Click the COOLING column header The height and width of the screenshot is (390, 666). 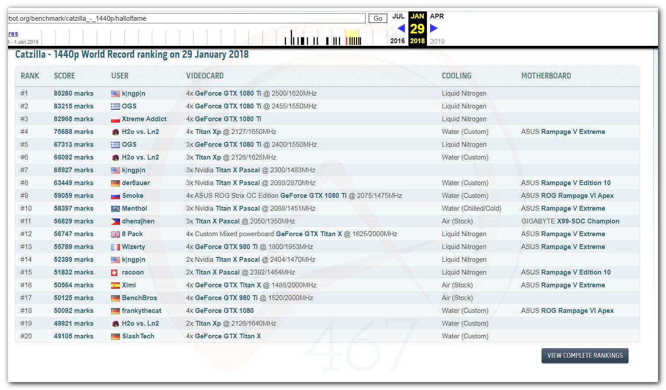[x=456, y=76]
